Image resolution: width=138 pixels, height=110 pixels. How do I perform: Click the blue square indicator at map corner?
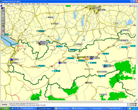pos(1,6)
